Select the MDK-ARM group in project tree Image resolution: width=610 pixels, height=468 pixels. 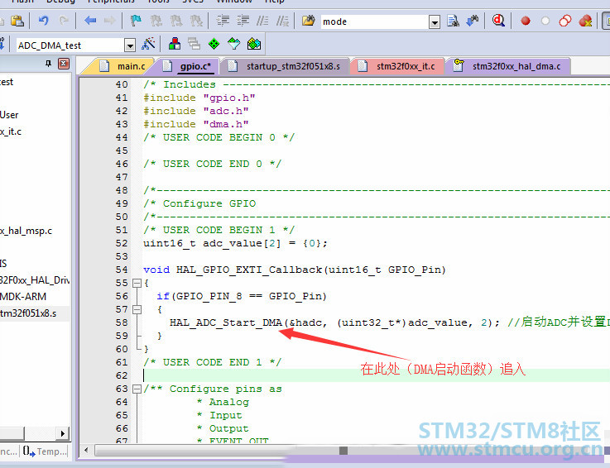point(23,297)
